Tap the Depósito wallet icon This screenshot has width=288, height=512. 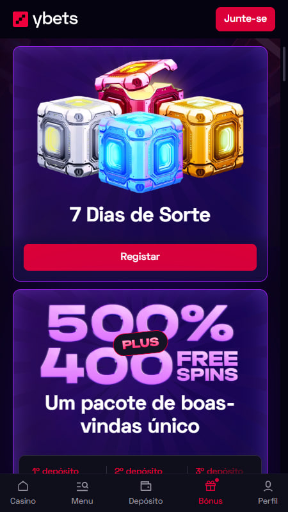[146, 486]
